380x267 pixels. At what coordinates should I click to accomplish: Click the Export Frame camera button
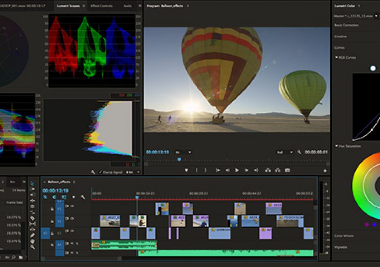288,170
